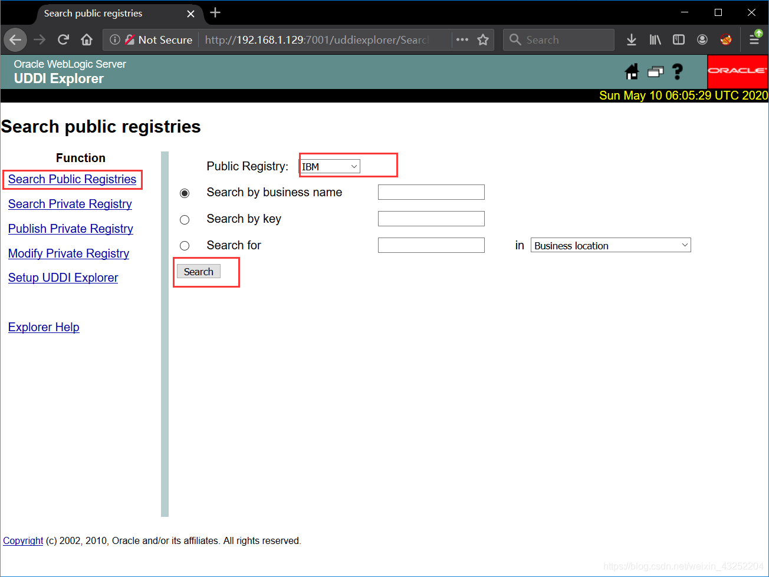Open page actions three-dot menu
The width and height of the screenshot is (769, 577).
pyautogui.click(x=462, y=40)
